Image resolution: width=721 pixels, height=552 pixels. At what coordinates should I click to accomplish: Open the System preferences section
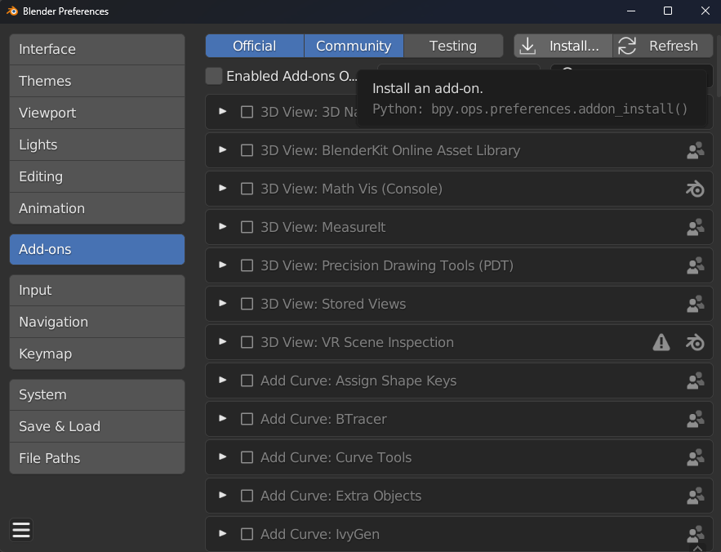click(97, 394)
